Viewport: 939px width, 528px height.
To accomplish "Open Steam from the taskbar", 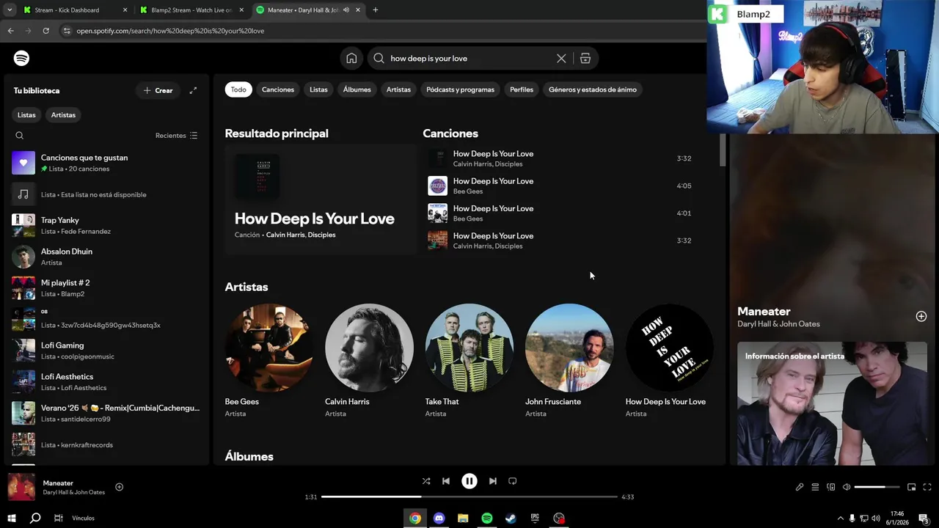I will (x=511, y=518).
